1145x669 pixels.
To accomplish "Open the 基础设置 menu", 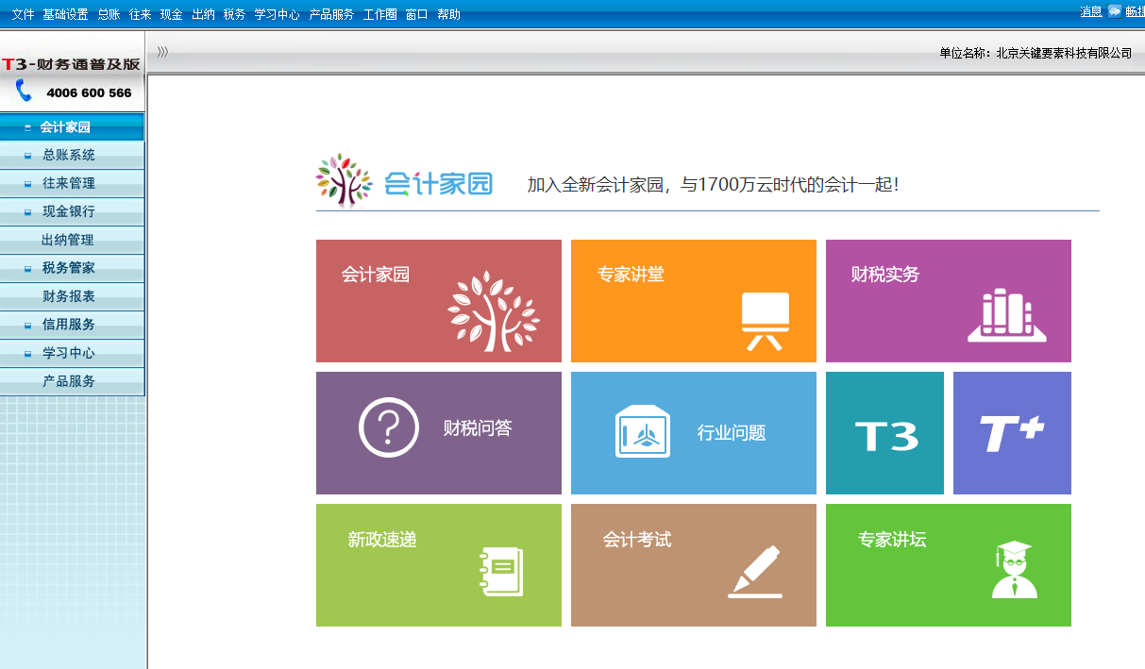I will click(x=65, y=14).
